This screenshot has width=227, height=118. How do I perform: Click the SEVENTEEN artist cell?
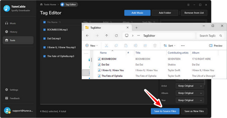pyautogui.click(x=174, y=59)
